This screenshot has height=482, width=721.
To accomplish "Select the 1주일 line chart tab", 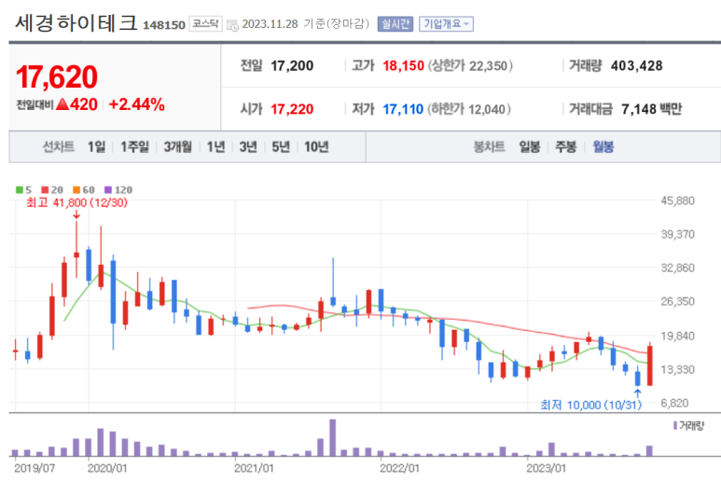I will pos(134,147).
